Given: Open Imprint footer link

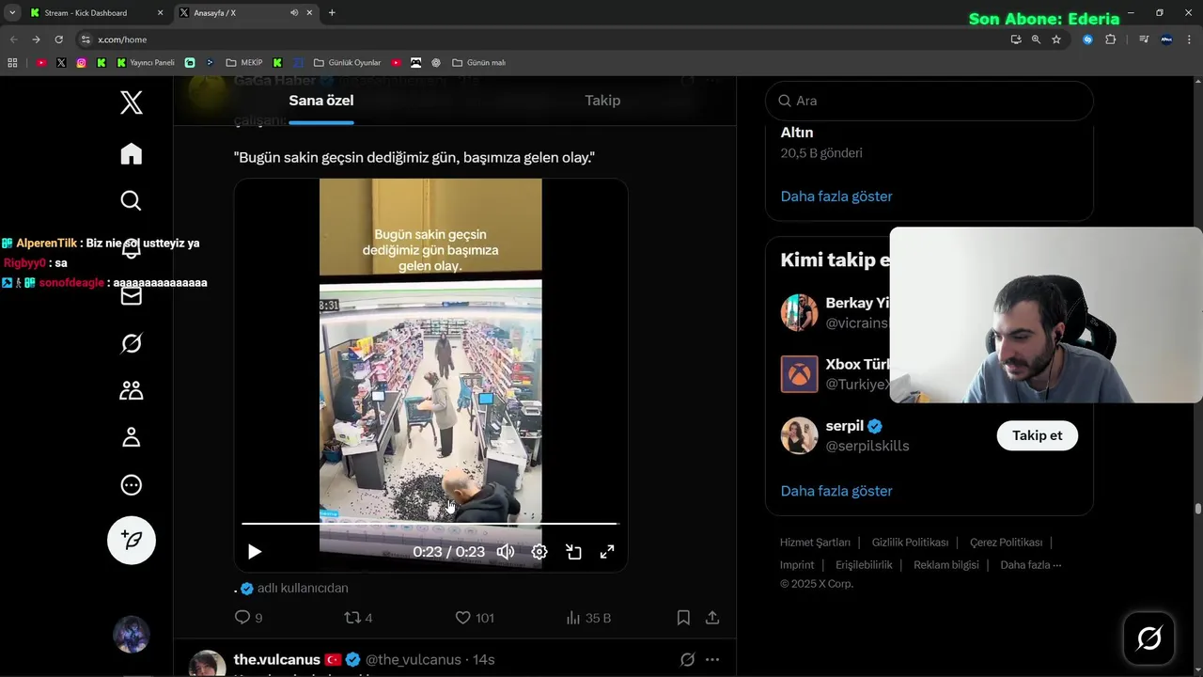Looking at the screenshot, I should click(797, 565).
